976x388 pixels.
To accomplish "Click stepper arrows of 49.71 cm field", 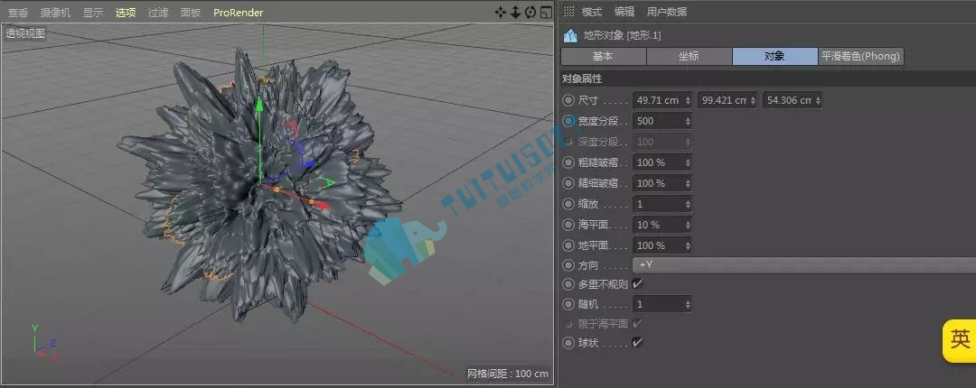I will click(688, 100).
